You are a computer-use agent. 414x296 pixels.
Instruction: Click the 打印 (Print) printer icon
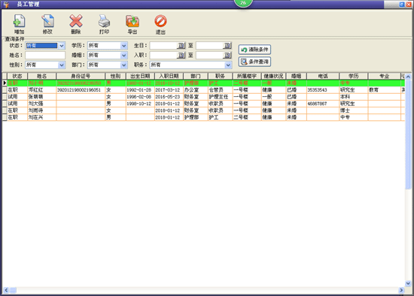click(x=104, y=21)
